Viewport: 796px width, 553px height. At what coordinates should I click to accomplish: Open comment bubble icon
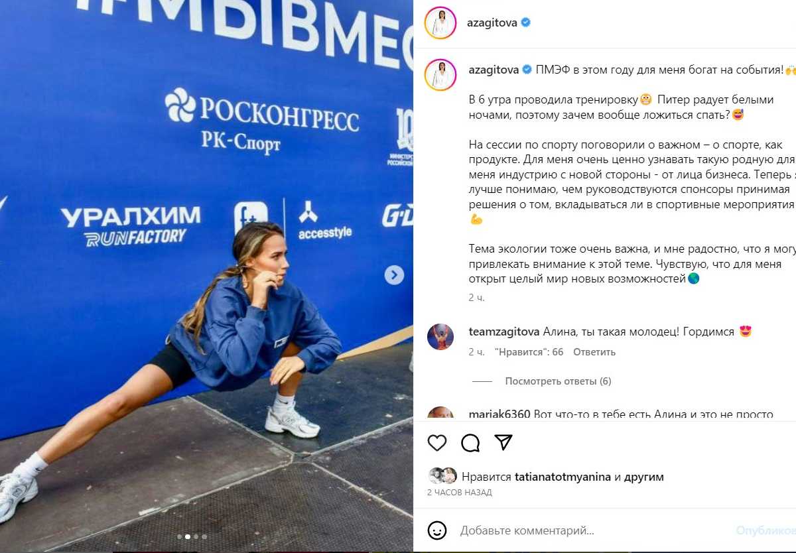470,443
